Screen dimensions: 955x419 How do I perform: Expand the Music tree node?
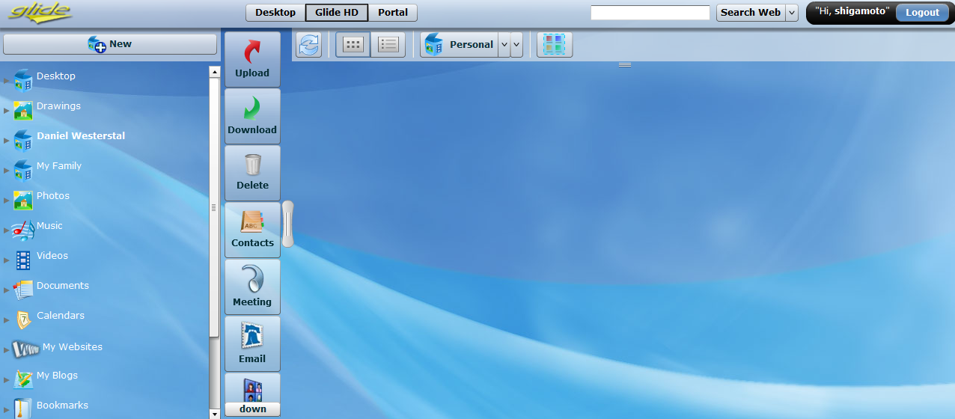tap(7, 230)
